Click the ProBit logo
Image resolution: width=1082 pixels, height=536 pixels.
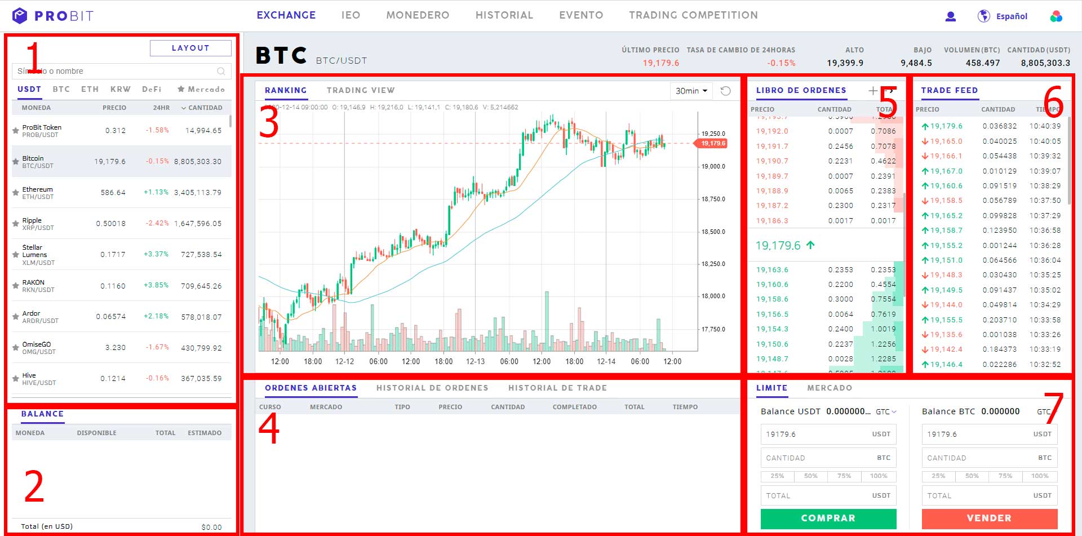point(52,16)
